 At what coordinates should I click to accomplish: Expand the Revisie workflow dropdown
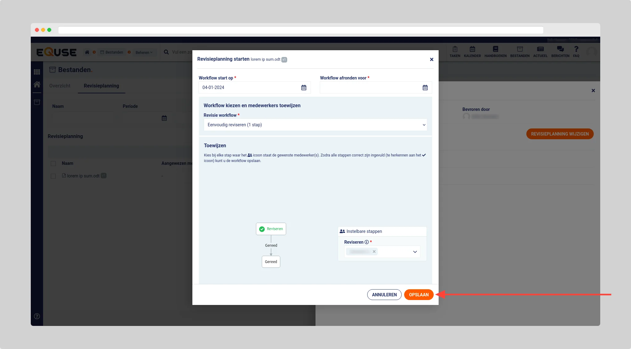click(315, 125)
